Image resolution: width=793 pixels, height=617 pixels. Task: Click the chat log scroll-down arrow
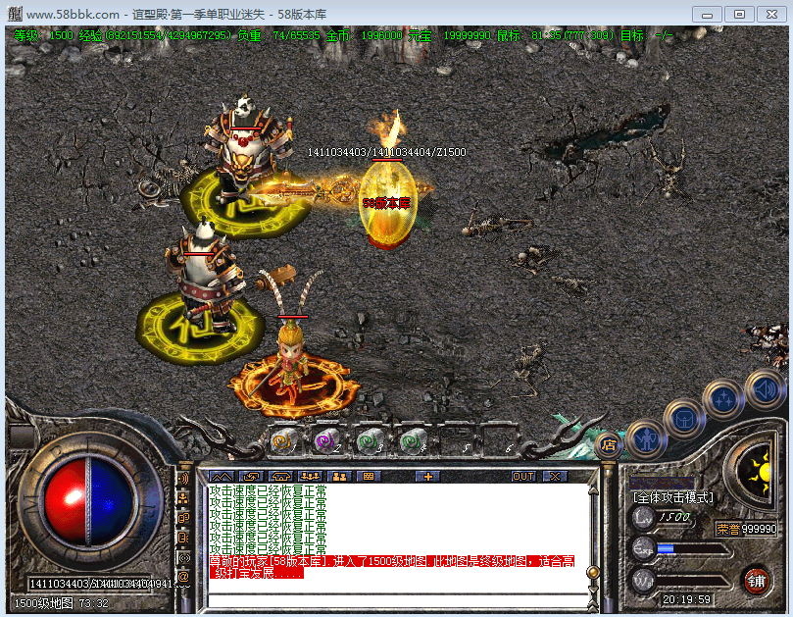(593, 591)
